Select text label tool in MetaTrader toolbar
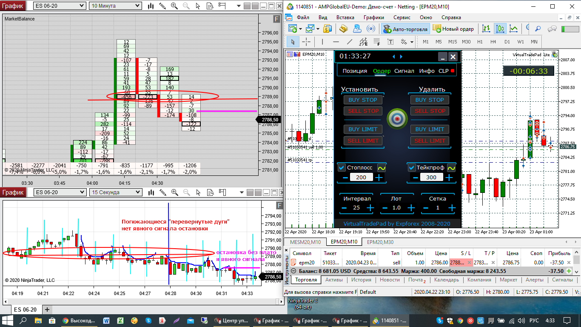The width and height of the screenshot is (581, 327). pyautogui.click(x=390, y=42)
